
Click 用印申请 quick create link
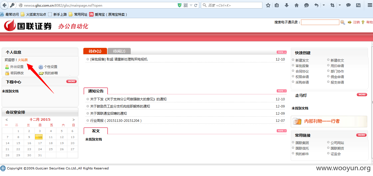337,66
